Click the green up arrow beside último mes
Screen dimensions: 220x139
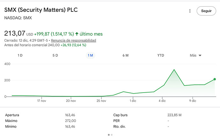pos(77,34)
